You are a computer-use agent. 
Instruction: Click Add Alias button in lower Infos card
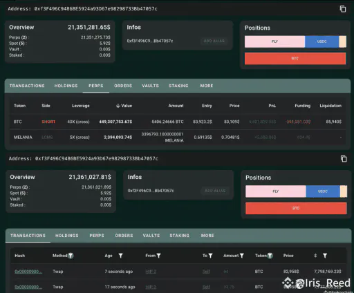[x=215, y=191]
